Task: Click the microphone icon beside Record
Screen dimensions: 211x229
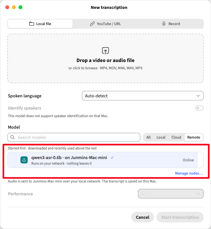Action: (x=164, y=24)
